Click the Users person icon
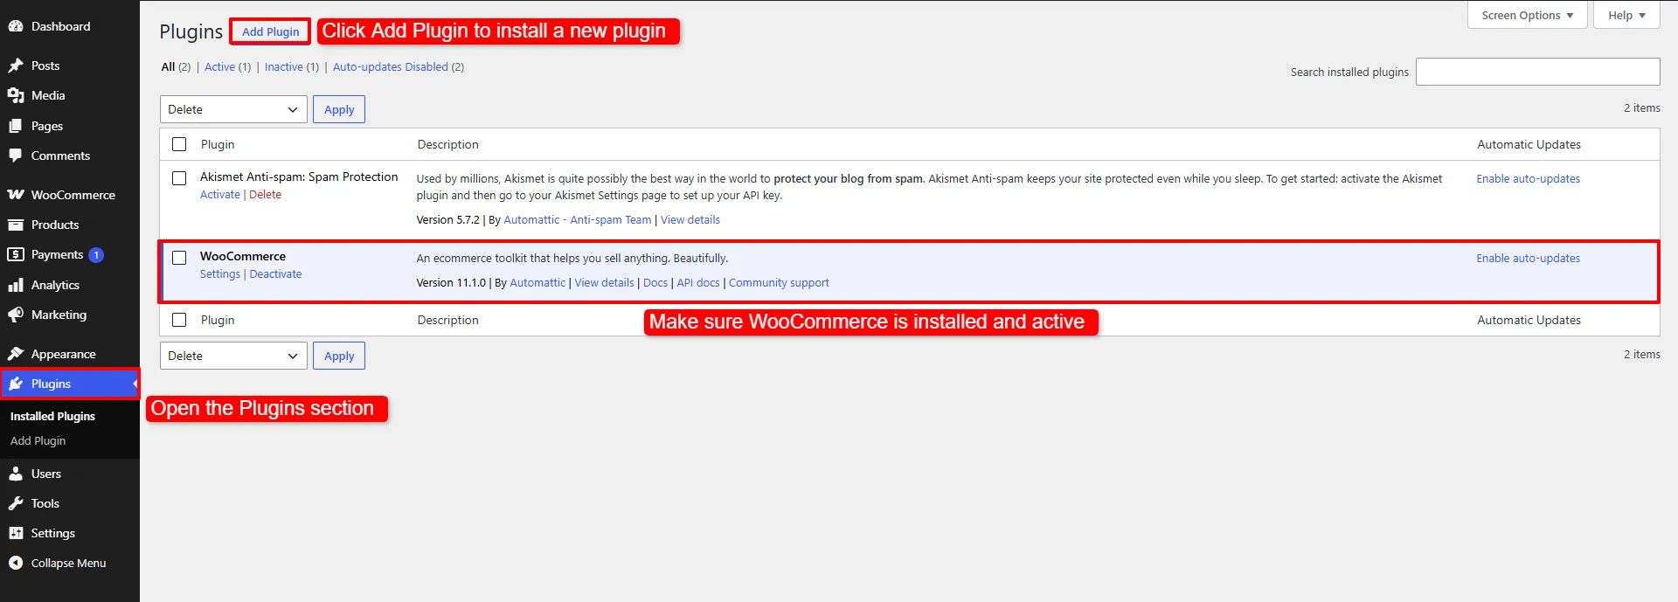Viewport: 1678px width, 602px height. pyautogui.click(x=16, y=474)
